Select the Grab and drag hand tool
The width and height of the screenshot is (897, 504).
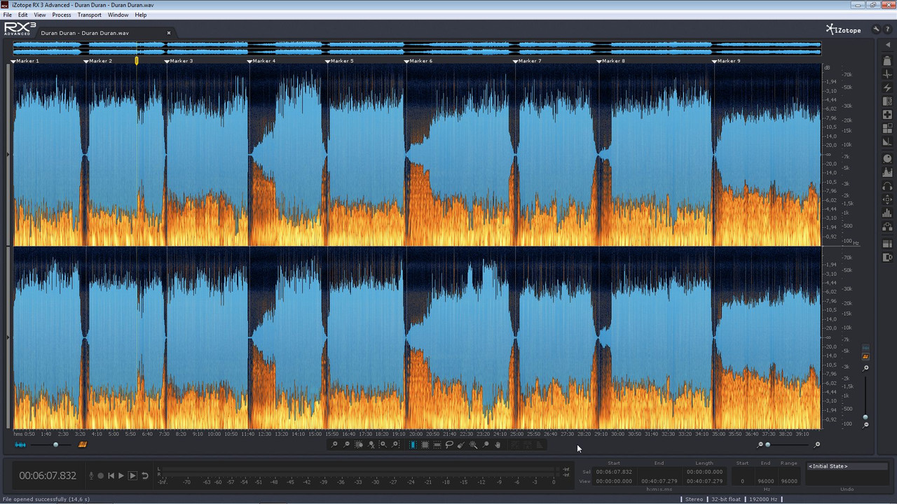pos(498,444)
